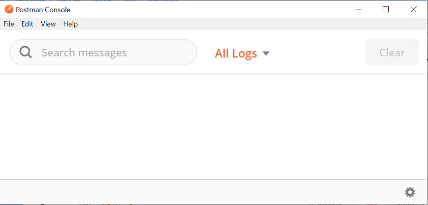Clear the console with Clear button

392,52
